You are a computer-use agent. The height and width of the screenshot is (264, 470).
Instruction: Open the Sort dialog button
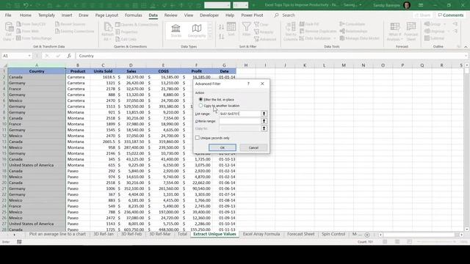pyautogui.click(x=231, y=30)
